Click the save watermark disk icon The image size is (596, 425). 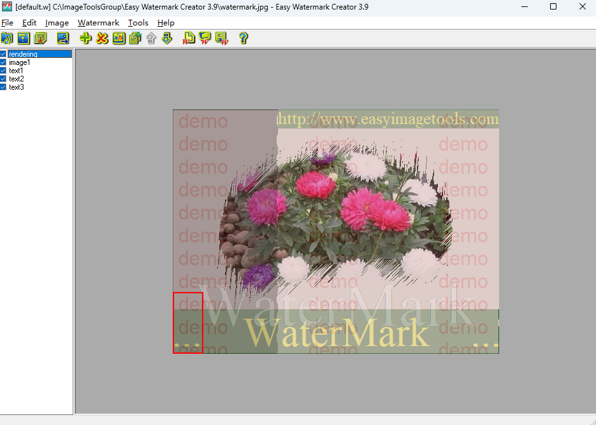pos(221,39)
